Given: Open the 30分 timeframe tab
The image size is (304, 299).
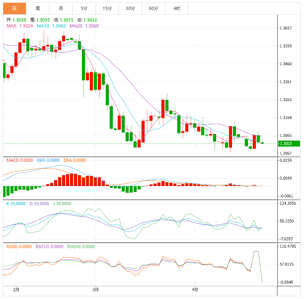Looking at the screenshot, I should [x=130, y=8].
